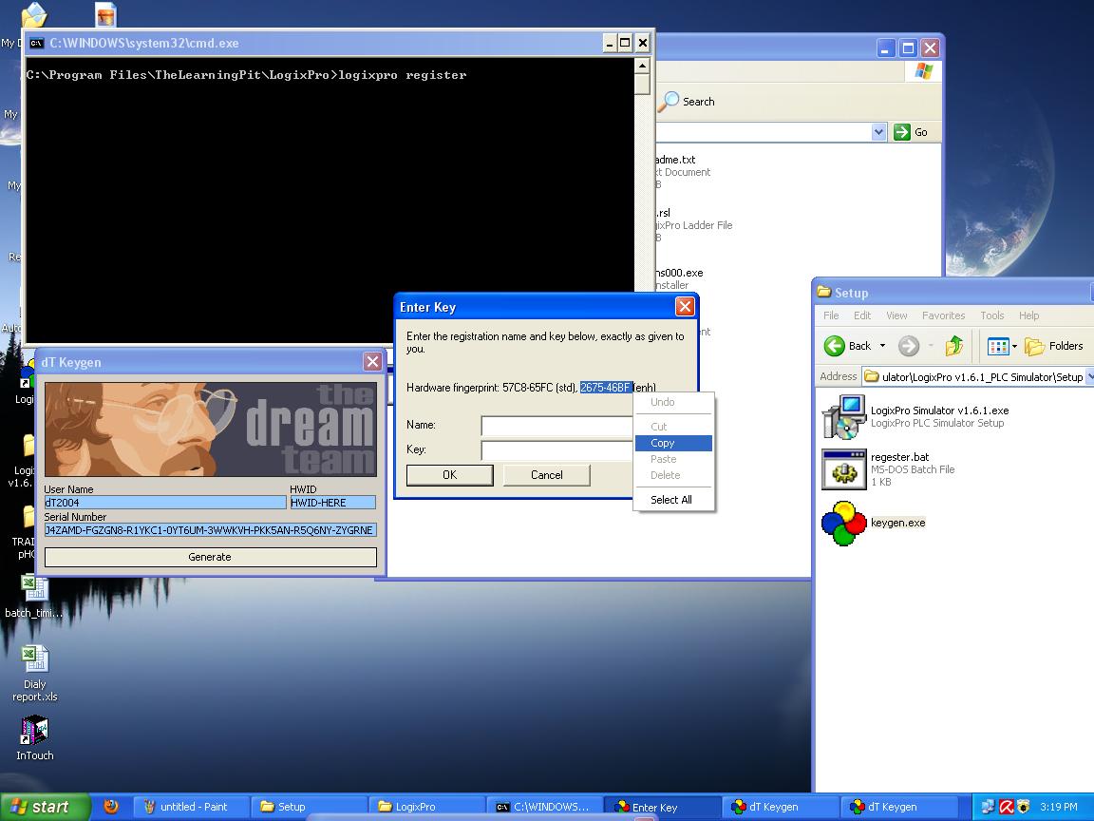Select the regester.bat batch file icon
Screen dimensions: 1094x821
pos(843,469)
